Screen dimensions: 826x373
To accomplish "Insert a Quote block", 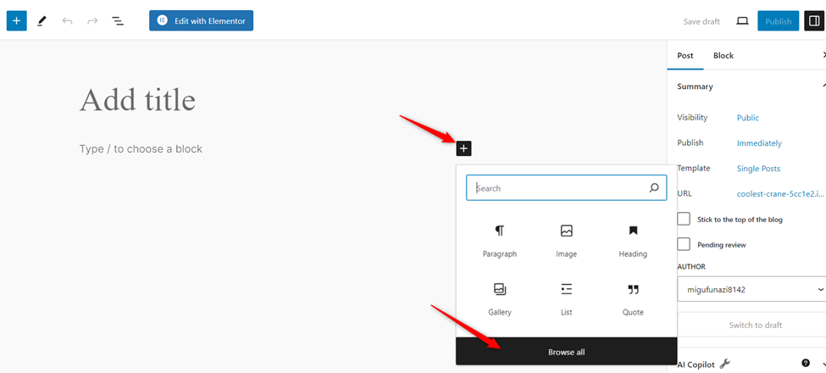I will [633, 299].
